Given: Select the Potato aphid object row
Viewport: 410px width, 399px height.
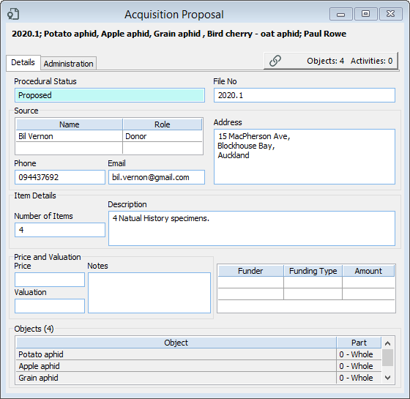Looking at the screenshot, I should (x=176, y=354).
